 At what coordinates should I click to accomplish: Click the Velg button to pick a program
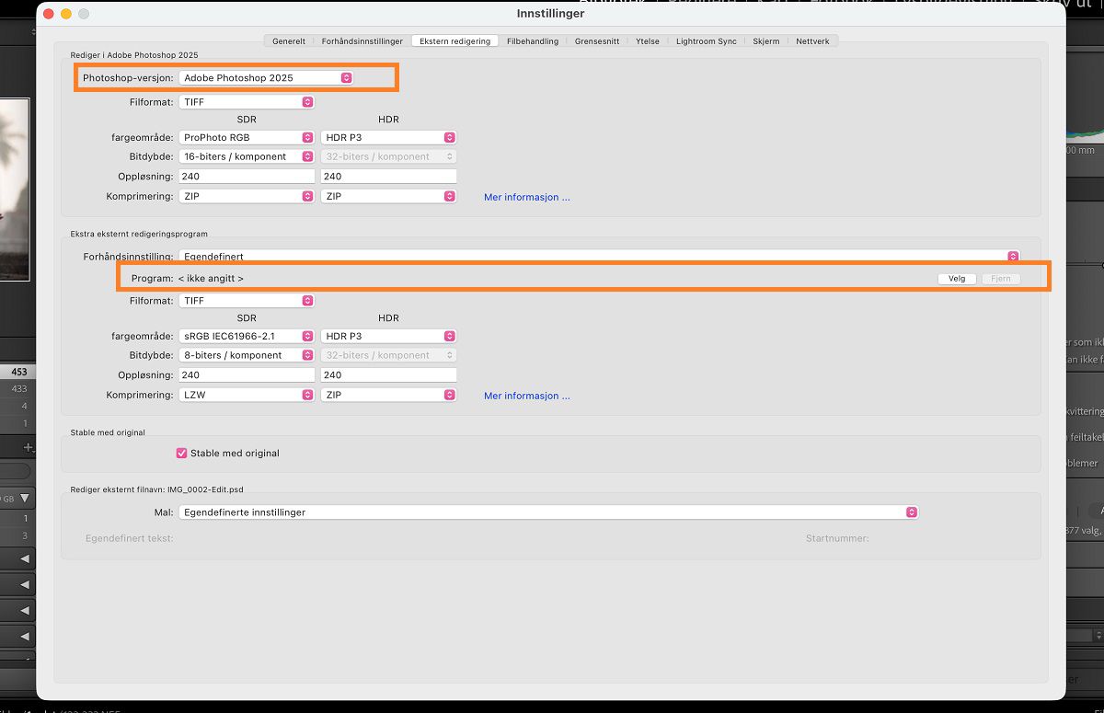pyautogui.click(x=957, y=278)
